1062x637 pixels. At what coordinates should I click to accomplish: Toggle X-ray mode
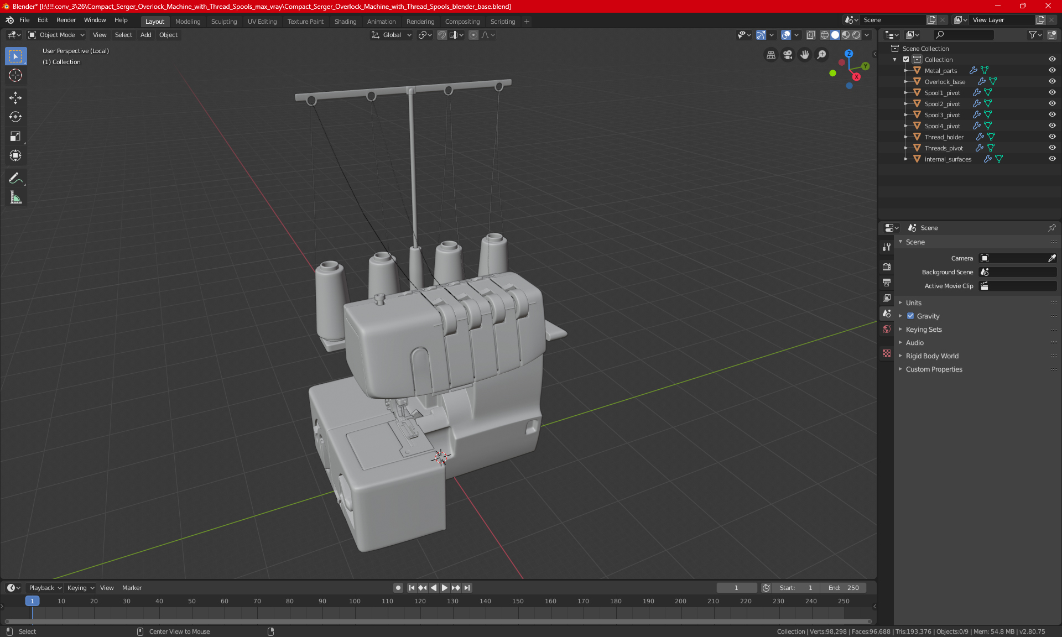pos(810,35)
